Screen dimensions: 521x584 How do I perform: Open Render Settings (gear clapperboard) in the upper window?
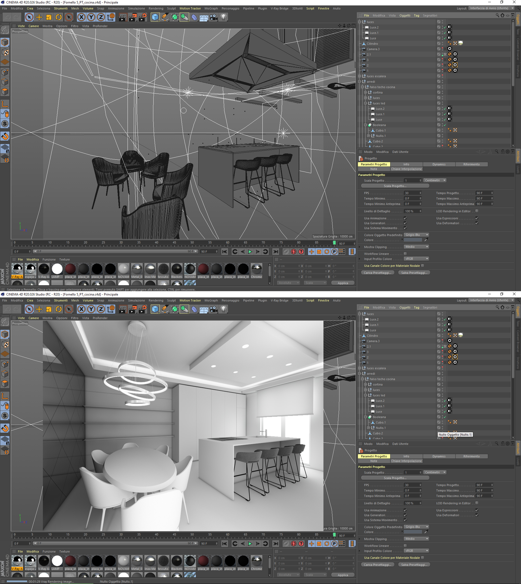[142, 17]
